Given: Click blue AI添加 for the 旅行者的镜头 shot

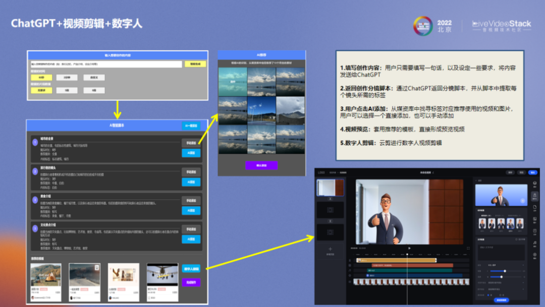Looking at the screenshot, I should coord(191,182).
